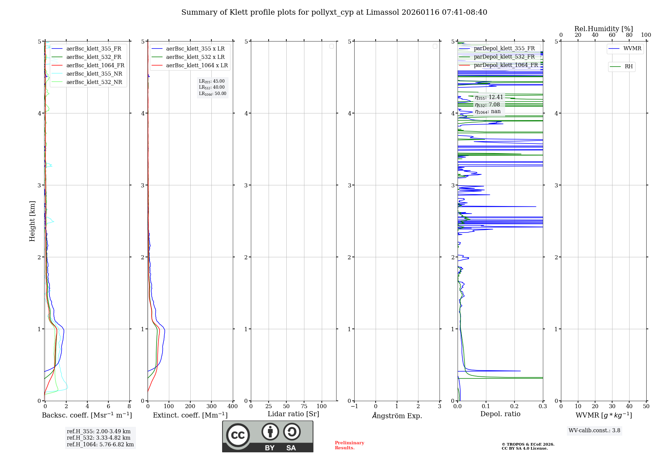Click the ref.H reference heights text box
The height and width of the screenshot is (455, 669).
(x=100, y=438)
